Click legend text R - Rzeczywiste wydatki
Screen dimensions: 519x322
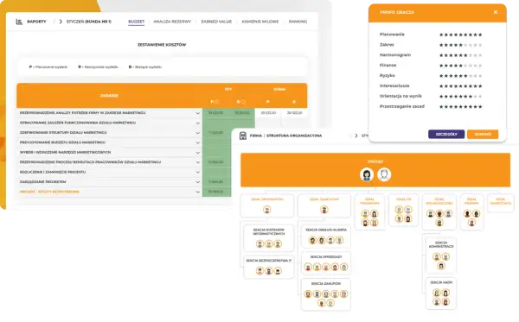(x=98, y=67)
